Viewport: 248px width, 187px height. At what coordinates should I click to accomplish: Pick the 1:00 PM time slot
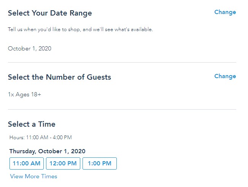(x=99, y=163)
